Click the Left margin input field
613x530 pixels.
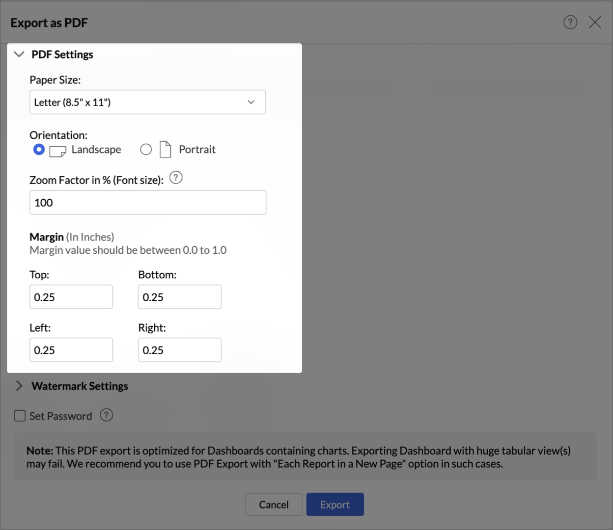click(x=71, y=350)
